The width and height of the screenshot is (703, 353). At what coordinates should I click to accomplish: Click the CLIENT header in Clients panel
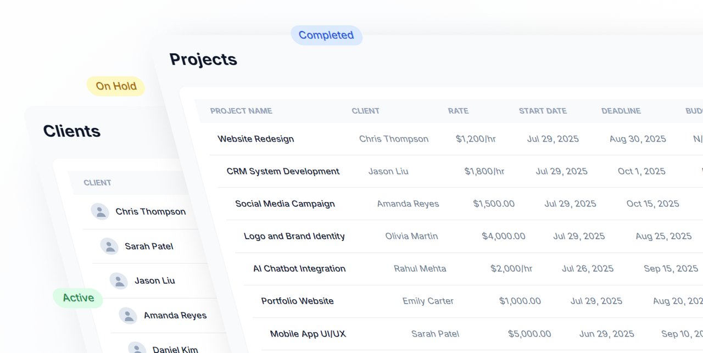pos(97,183)
